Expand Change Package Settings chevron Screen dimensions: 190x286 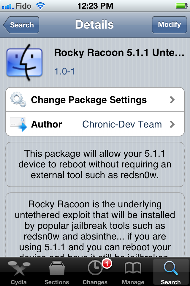(172, 100)
